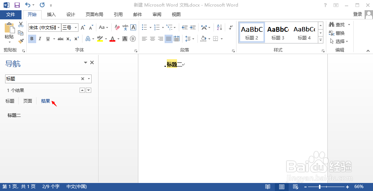Viewport: 373px width, 191px height.
Task: Toggle bold formatting
Action: point(32,39)
